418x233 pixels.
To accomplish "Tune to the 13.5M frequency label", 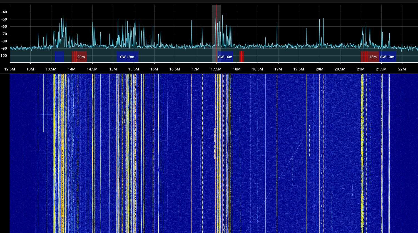I will coord(51,69).
